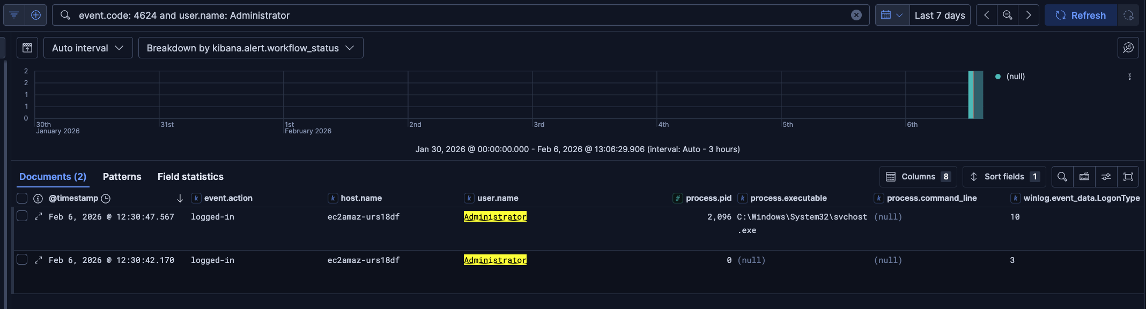Open the chart inspect icon at right
Image resolution: width=1146 pixels, height=309 pixels.
tap(1128, 48)
